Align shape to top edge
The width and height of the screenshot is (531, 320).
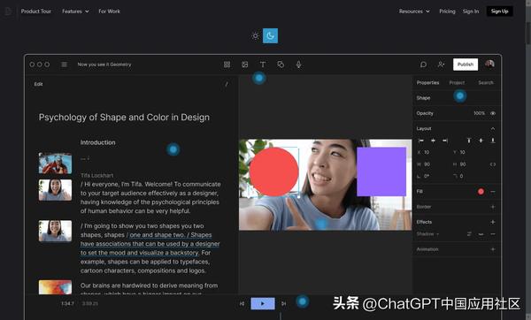(x=469, y=141)
